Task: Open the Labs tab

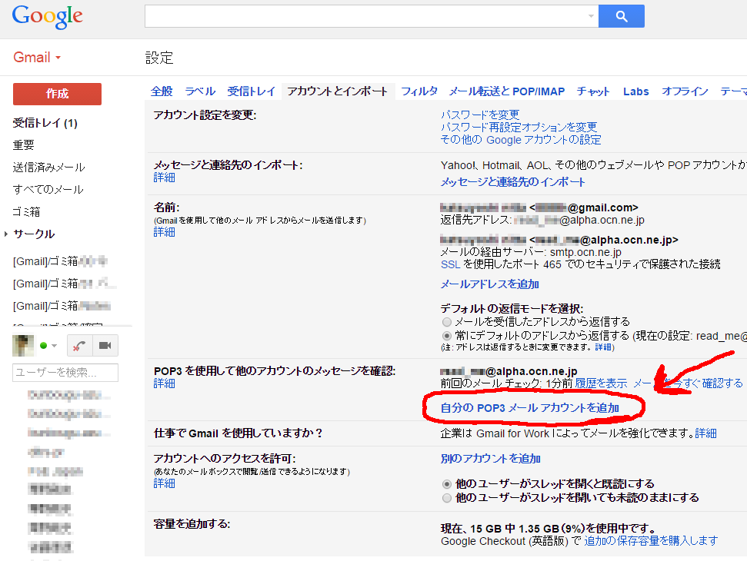Action: pos(636,91)
